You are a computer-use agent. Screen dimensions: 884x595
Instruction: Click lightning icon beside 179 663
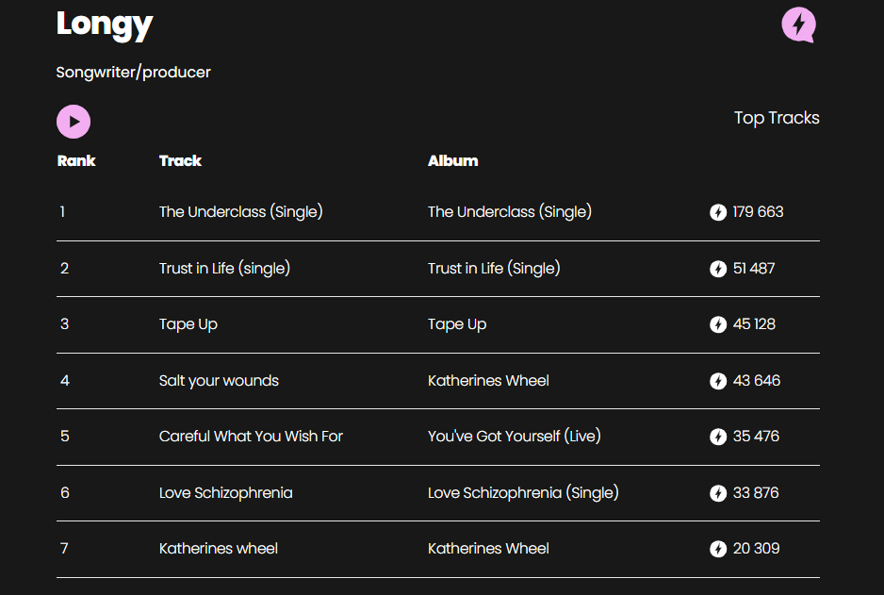pyautogui.click(x=718, y=212)
